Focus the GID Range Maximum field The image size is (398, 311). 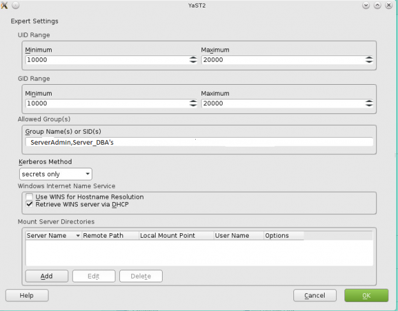(282, 103)
